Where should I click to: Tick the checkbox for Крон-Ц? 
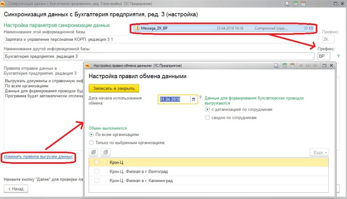(x=97, y=162)
